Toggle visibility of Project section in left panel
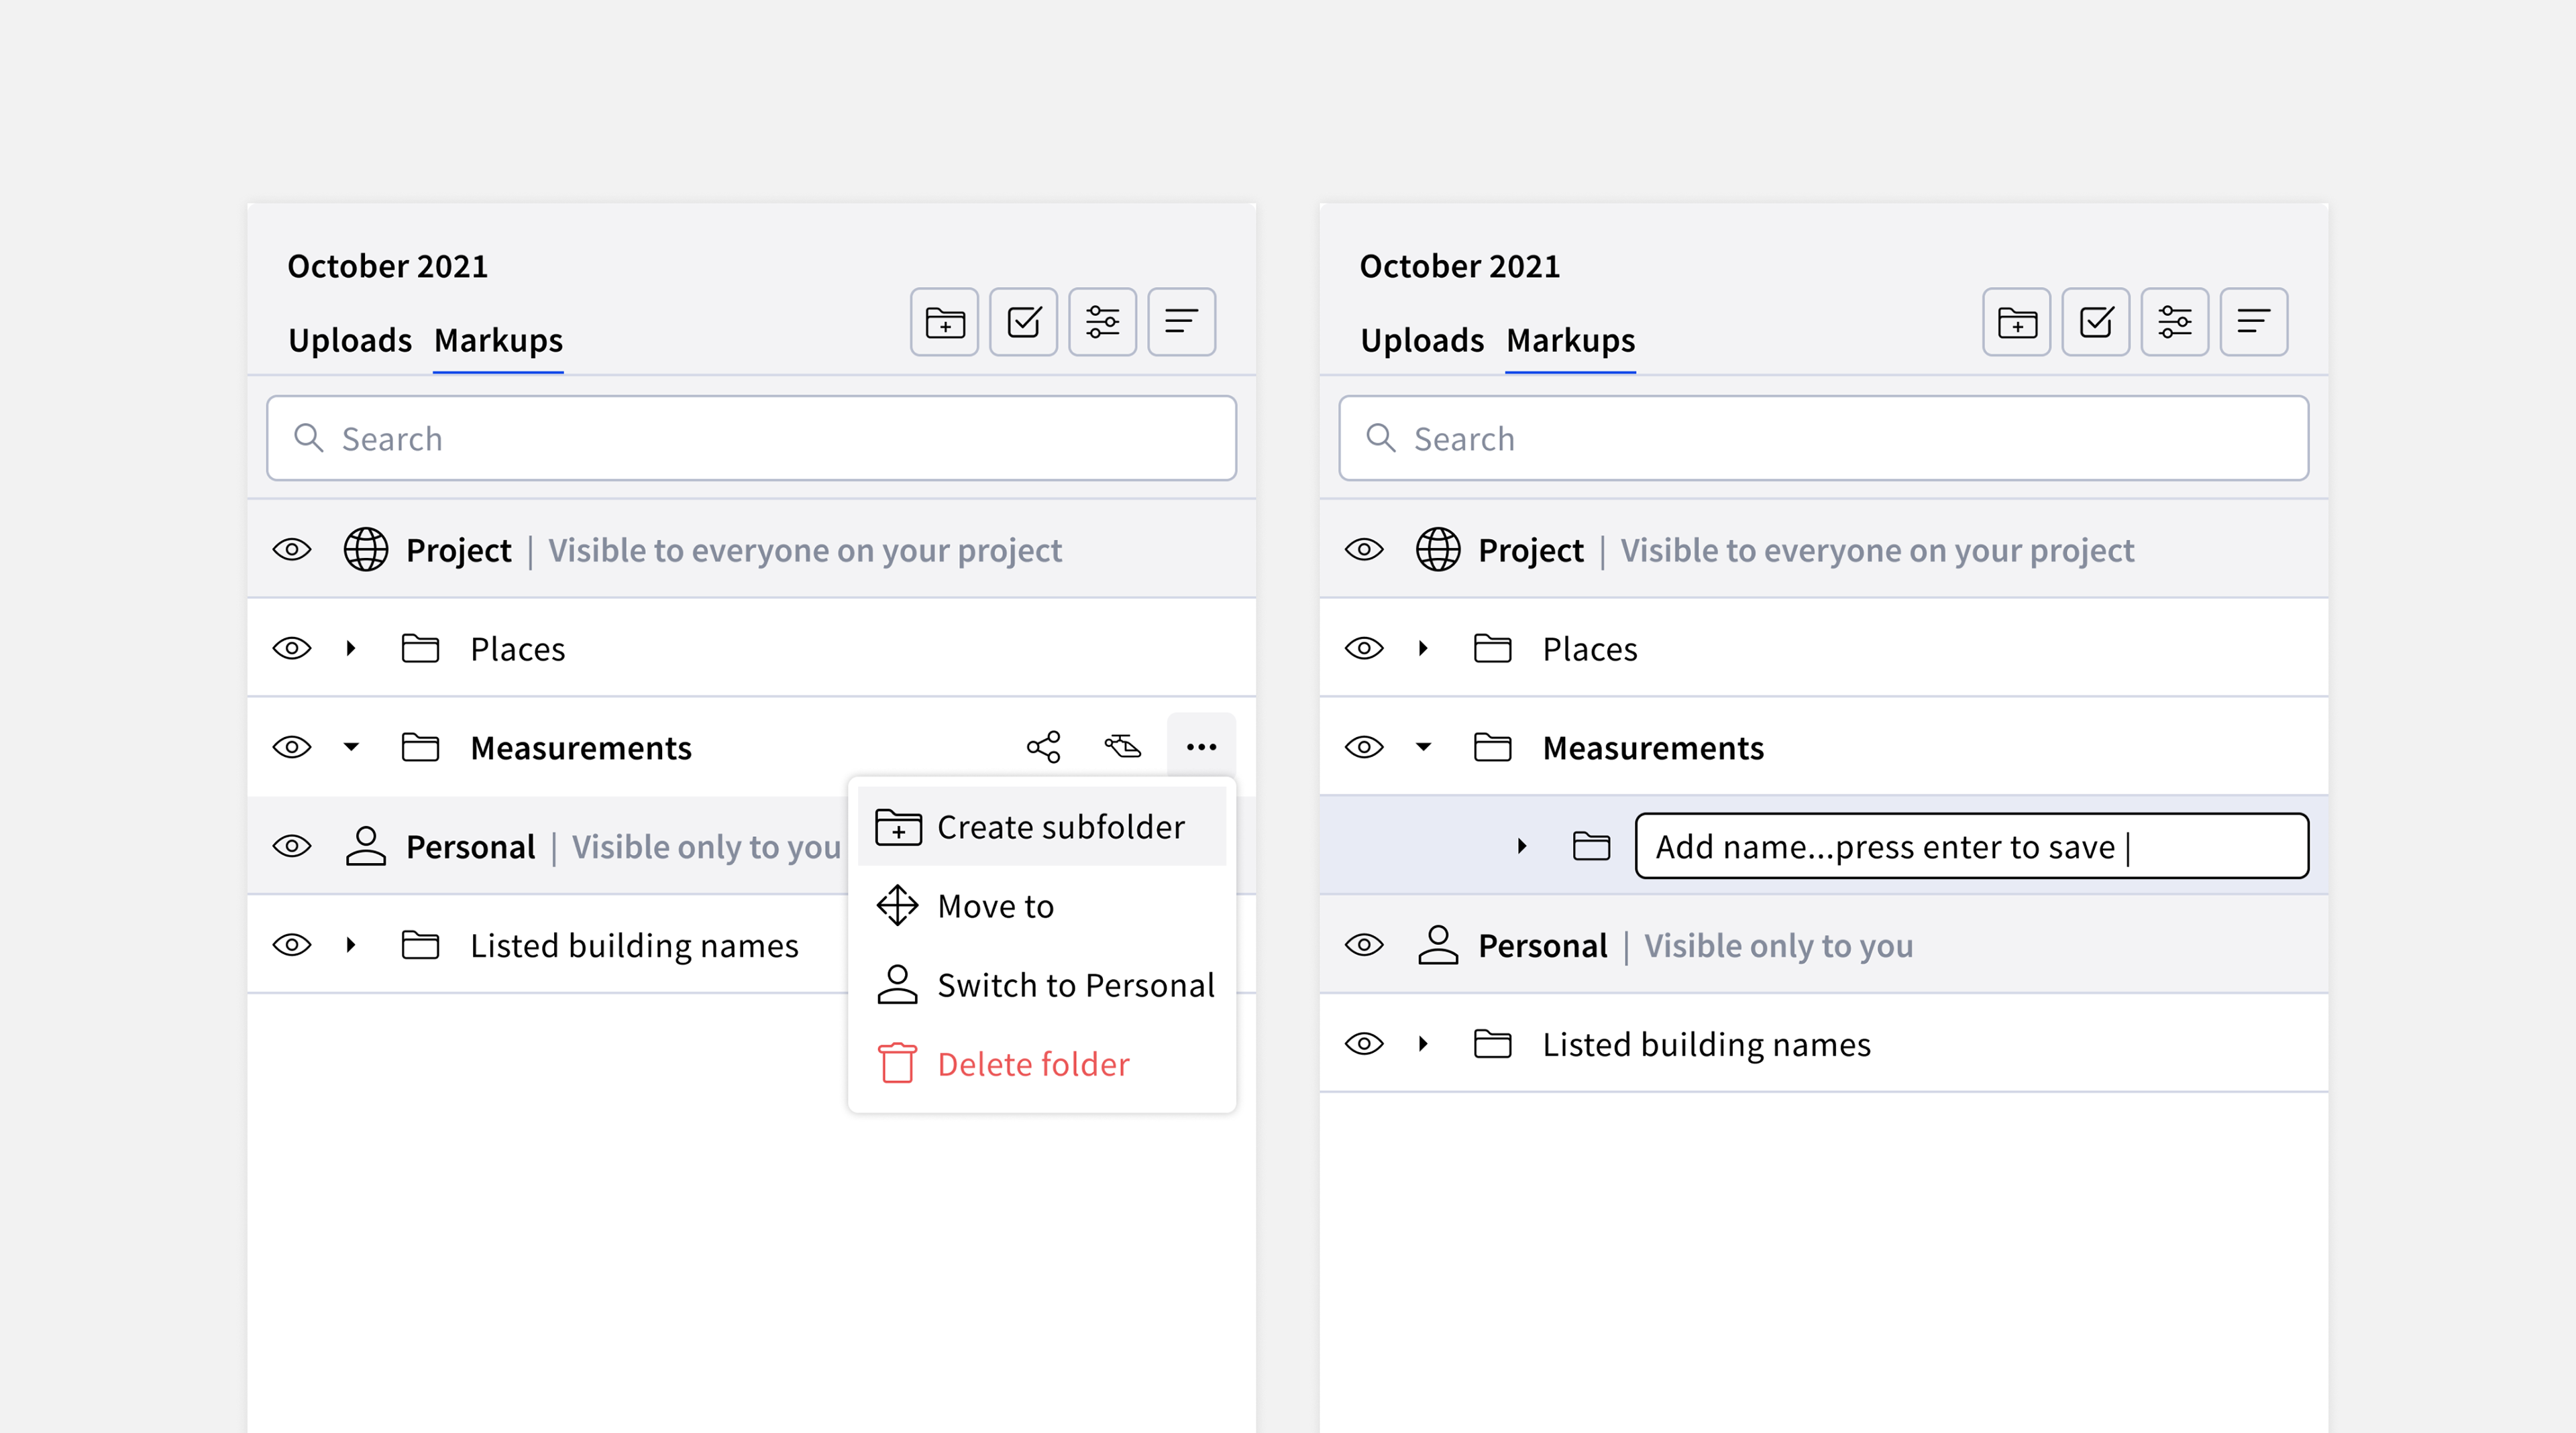The image size is (2576, 1433). 292,550
